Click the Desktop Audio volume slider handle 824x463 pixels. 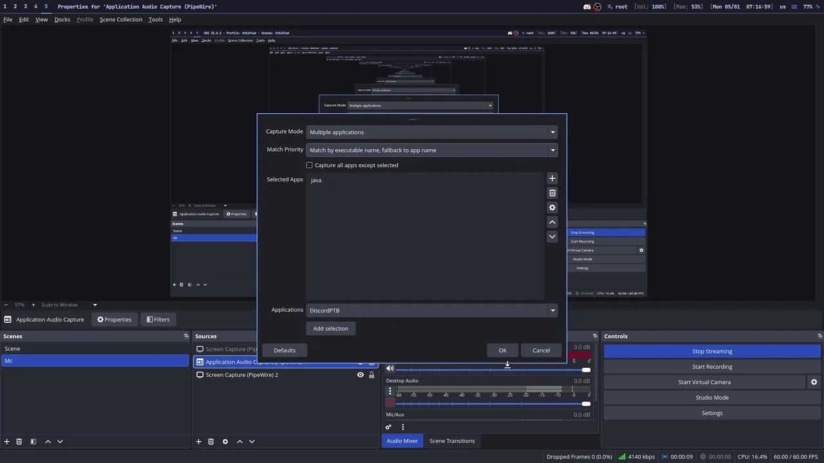click(x=586, y=404)
